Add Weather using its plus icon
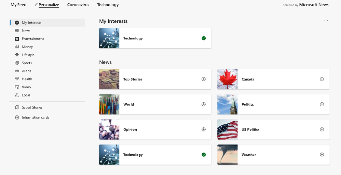The height and width of the screenshot is (175, 341). click(322, 155)
